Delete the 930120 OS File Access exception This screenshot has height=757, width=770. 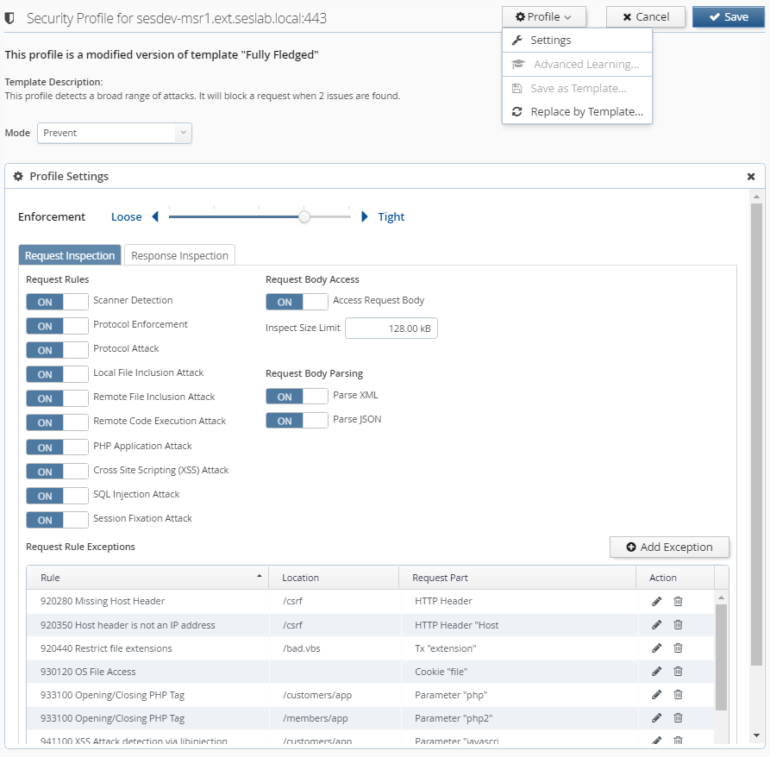678,672
